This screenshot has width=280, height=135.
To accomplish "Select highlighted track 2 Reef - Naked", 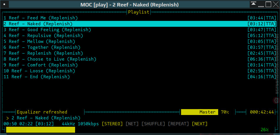I will click(140, 24).
